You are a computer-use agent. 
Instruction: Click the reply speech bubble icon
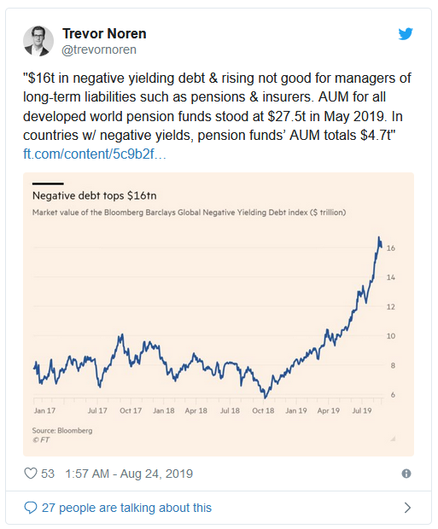(31, 508)
